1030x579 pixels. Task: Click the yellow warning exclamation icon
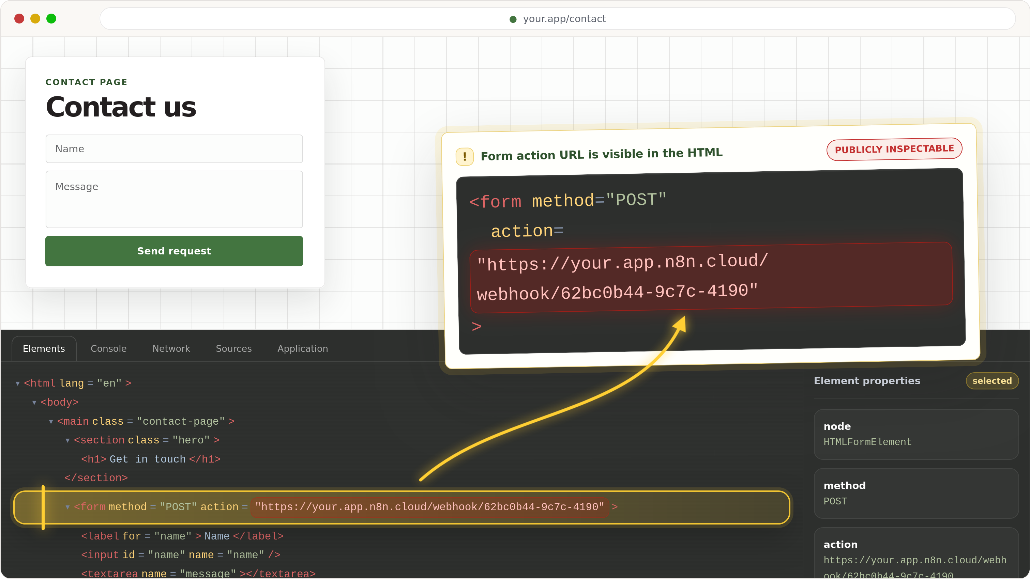[465, 157]
